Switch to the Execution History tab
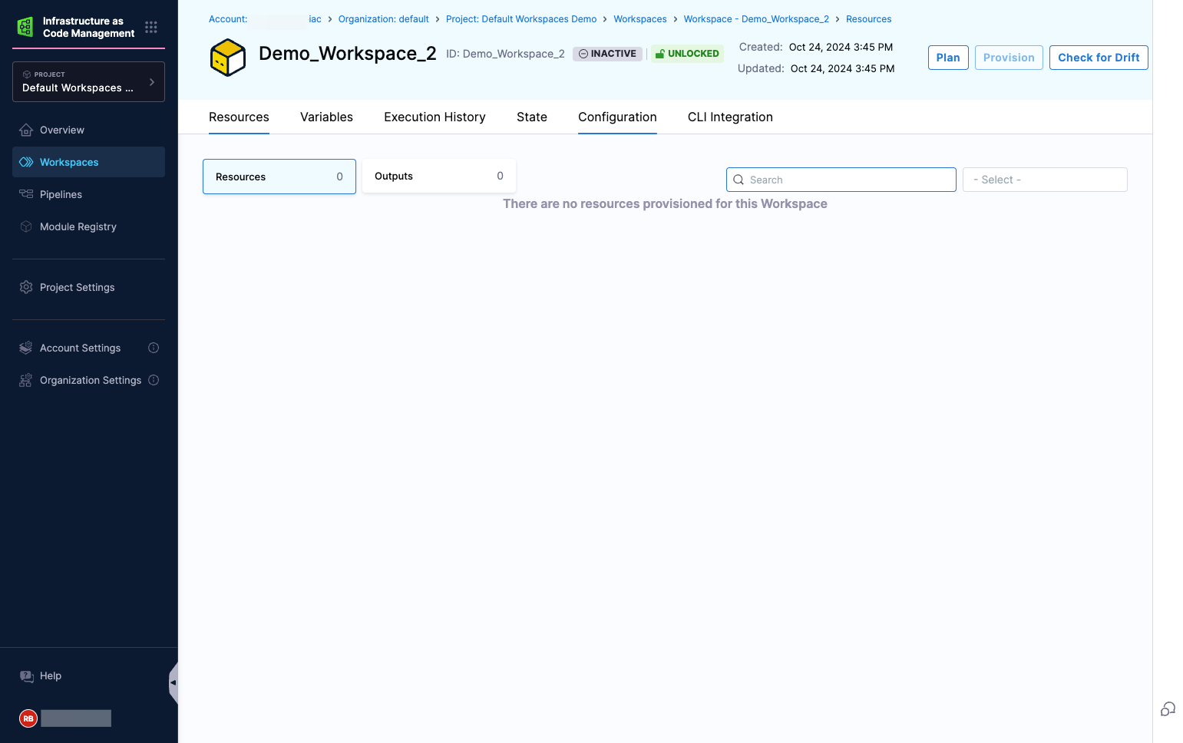The height and width of the screenshot is (743, 1183). (x=435, y=117)
